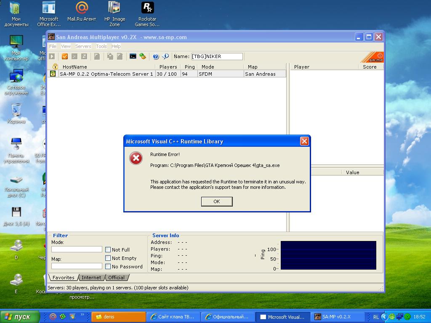Screen dimensions: 431x323
Task: Open Сетевое окружение desktop icon
Action: (x=16, y=82)
